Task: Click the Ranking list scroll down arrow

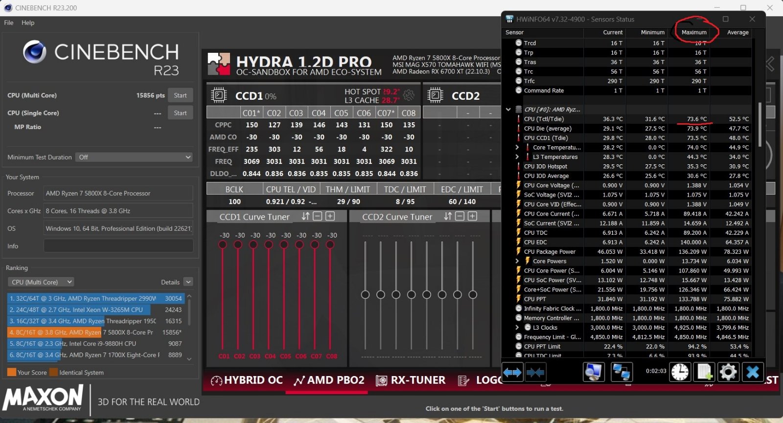Action: (x=189, y=359)
